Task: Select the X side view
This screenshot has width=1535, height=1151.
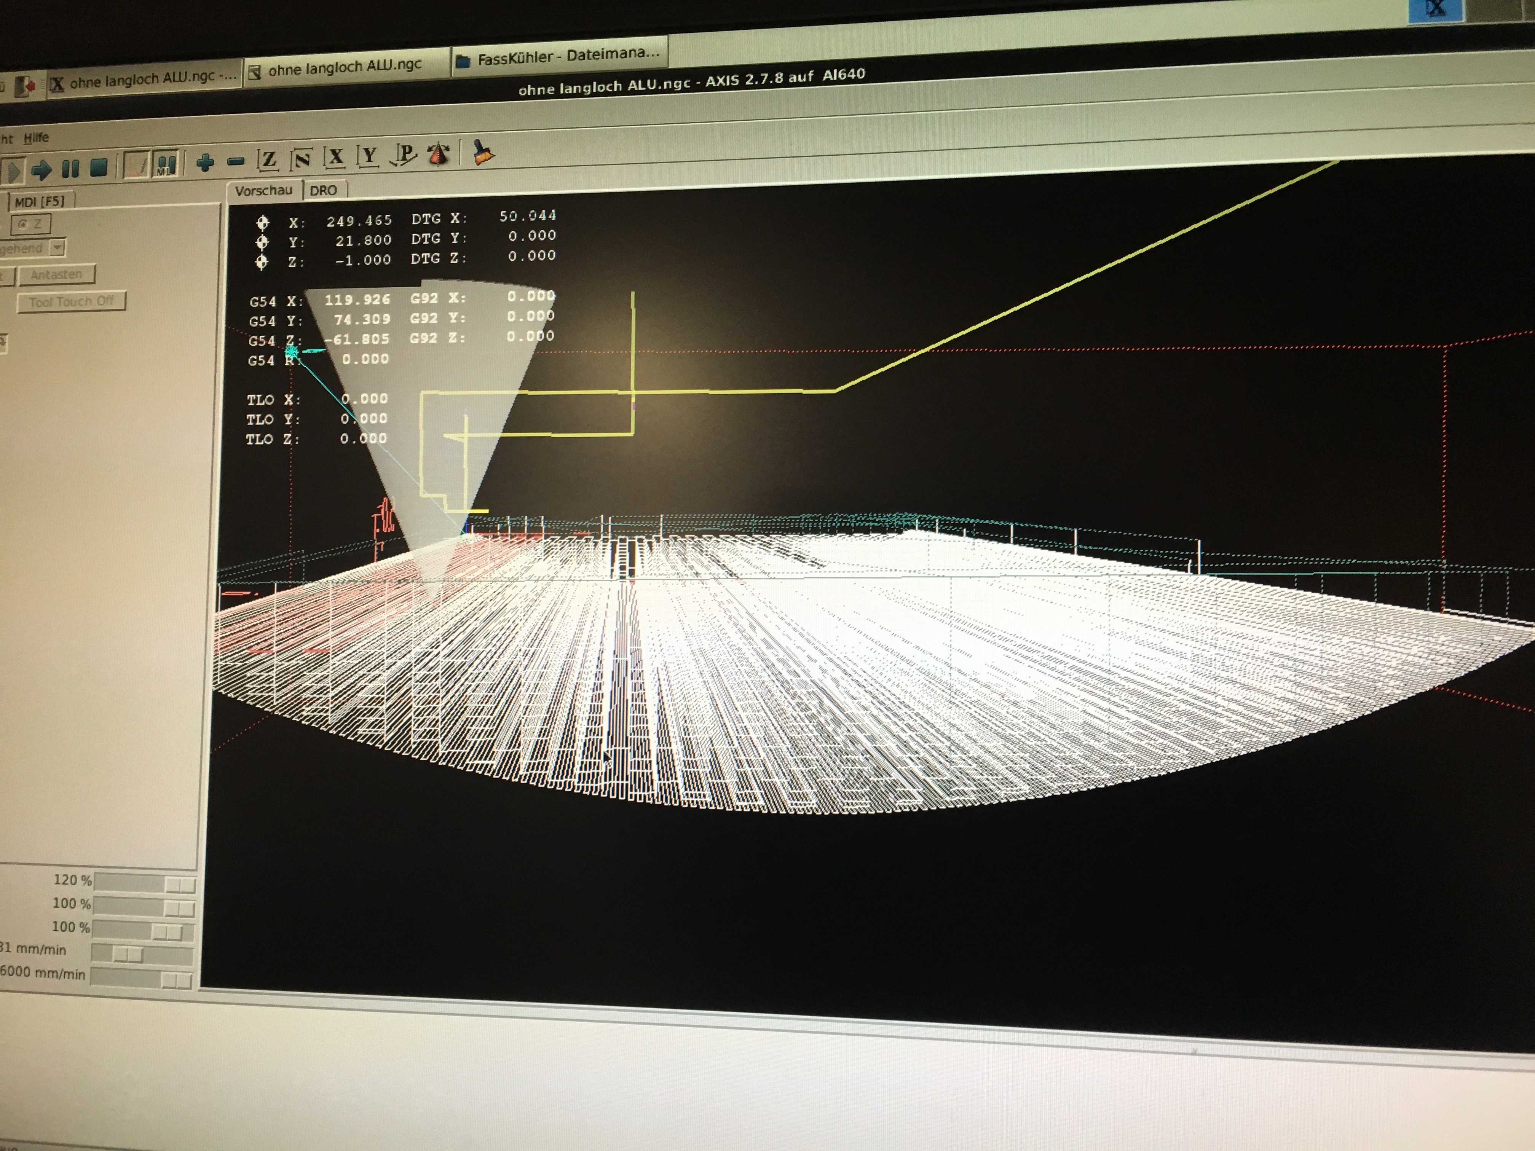Action: point(335,158)
